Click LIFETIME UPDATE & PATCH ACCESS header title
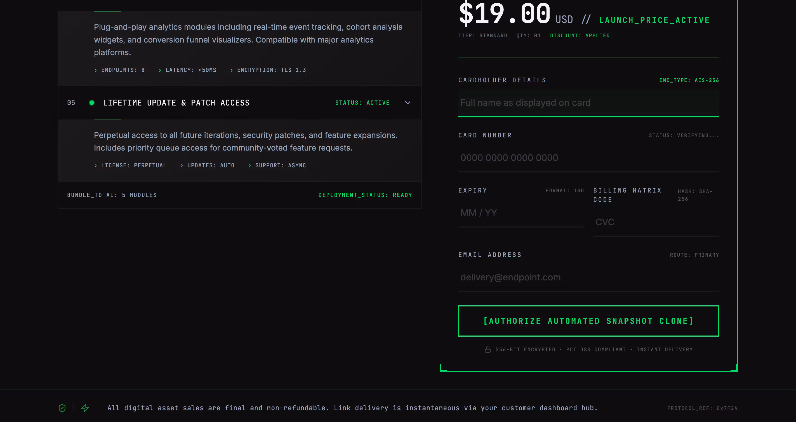796x422 pixels. (176, 103)
